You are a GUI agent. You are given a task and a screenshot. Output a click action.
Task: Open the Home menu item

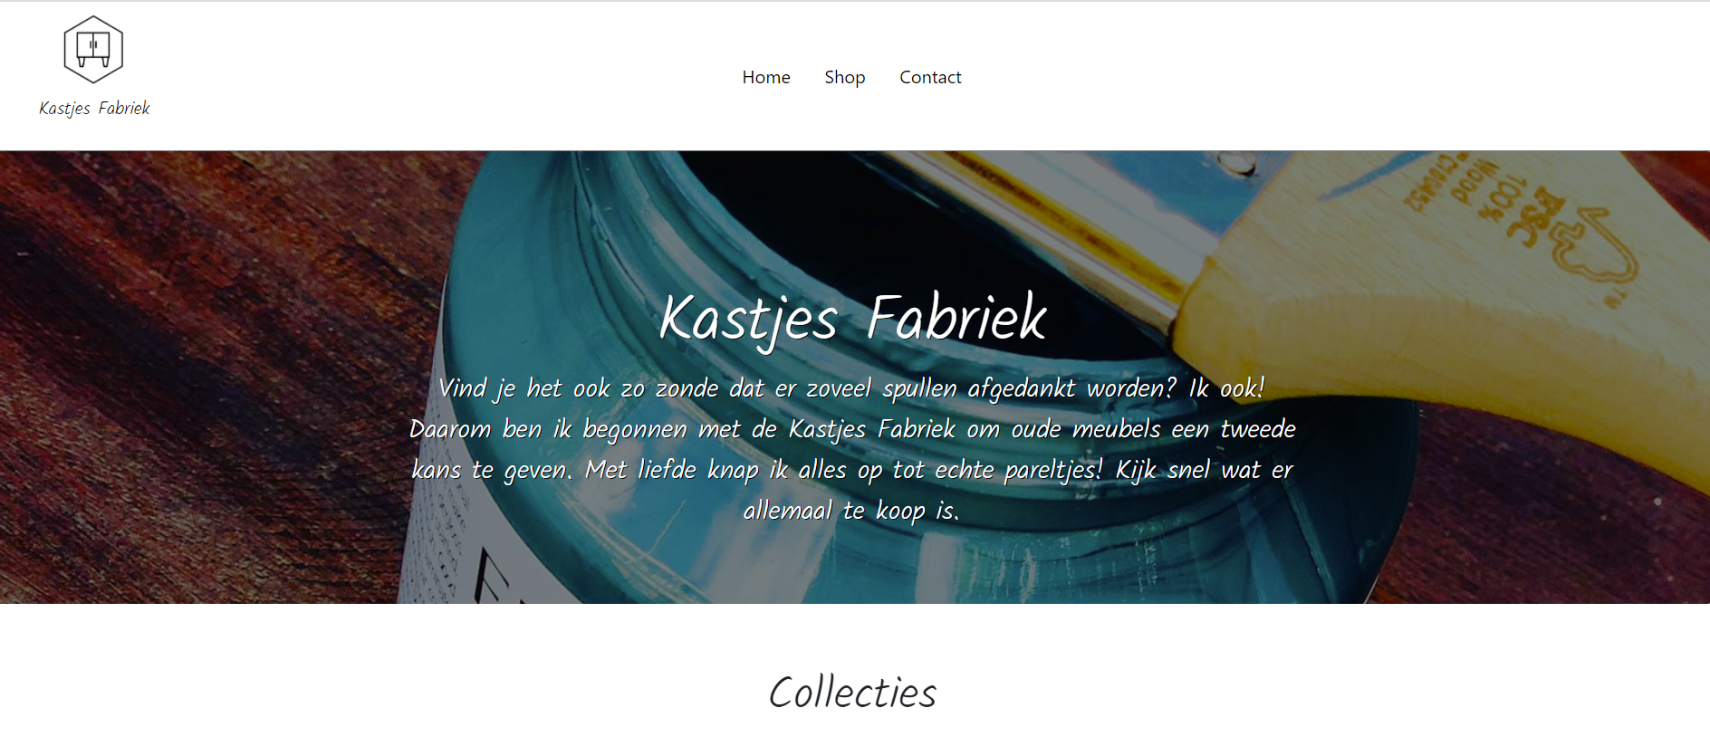click(x=766, y=78)
